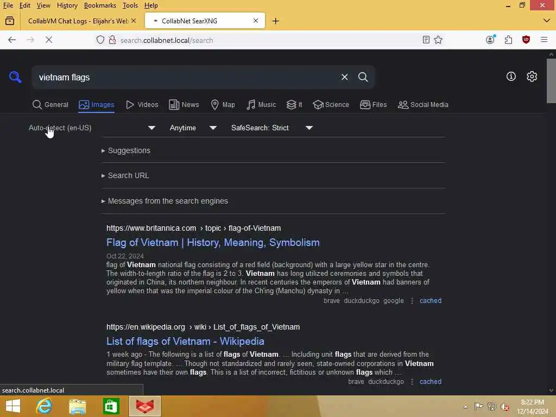Toggle reader view icon
556x417 pixels.
[x=426, y=40]
